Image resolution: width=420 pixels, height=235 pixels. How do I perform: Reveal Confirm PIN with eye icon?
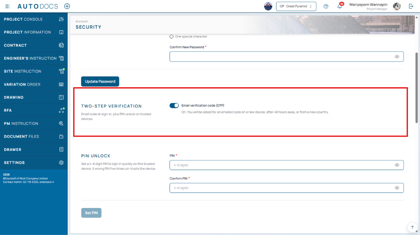[397, 188]
